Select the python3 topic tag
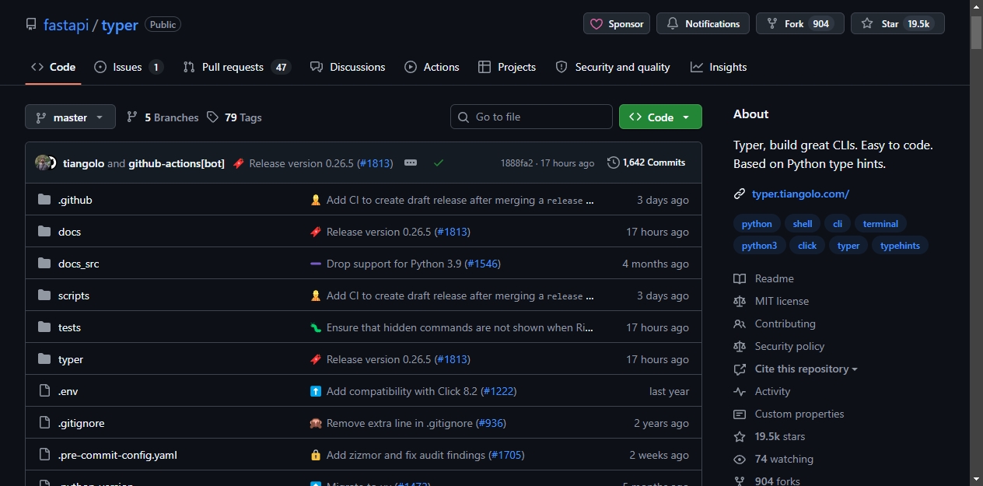 pyautogui.click(x=759, y=246)
